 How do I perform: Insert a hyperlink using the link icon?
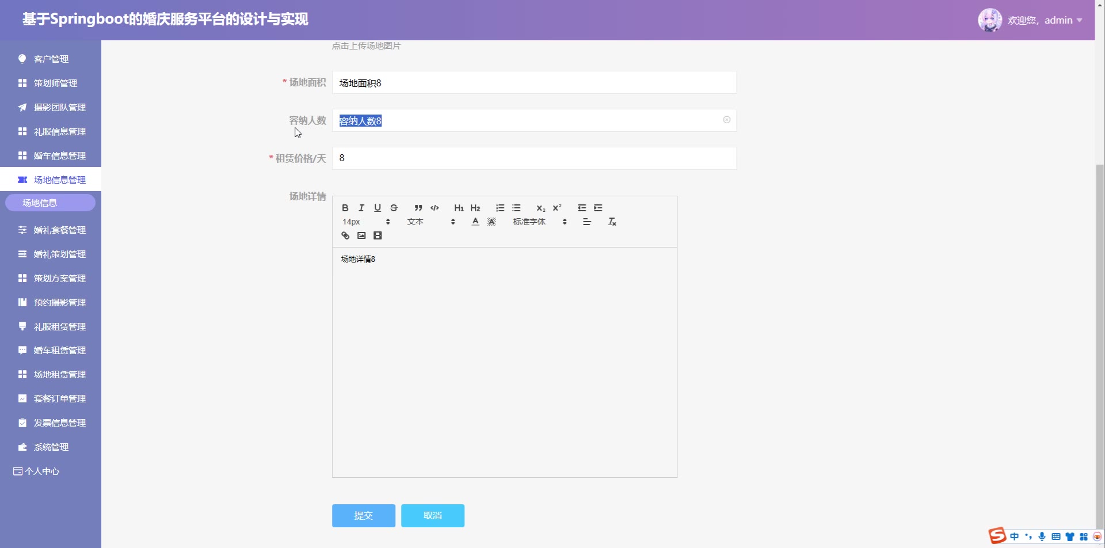pyautogui.click(x=345, y=235)
